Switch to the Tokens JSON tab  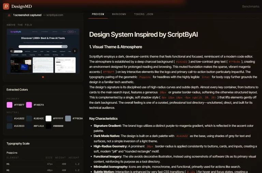(x=144, y=14)
